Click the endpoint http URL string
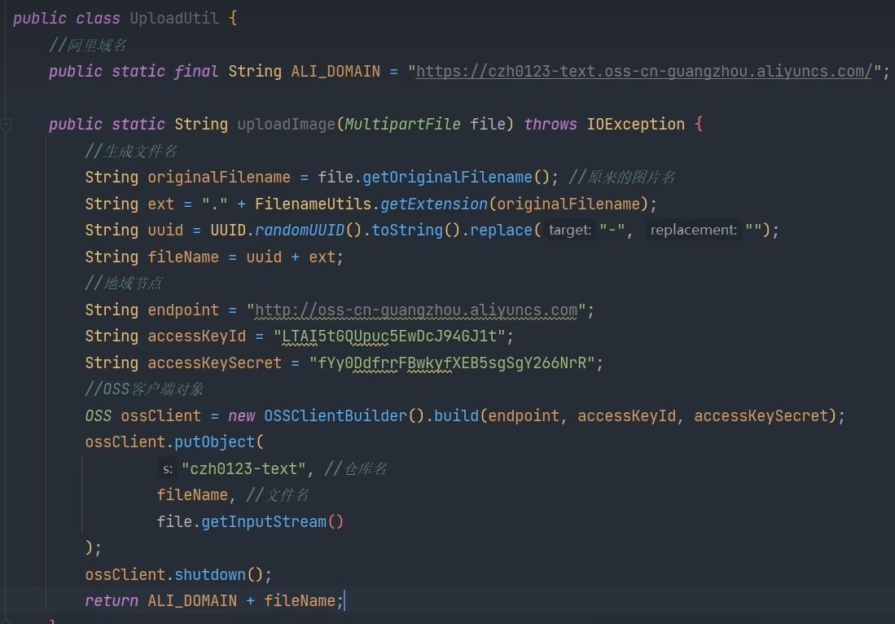This screenshot has width=895, height=624. (x=416, y=310)
